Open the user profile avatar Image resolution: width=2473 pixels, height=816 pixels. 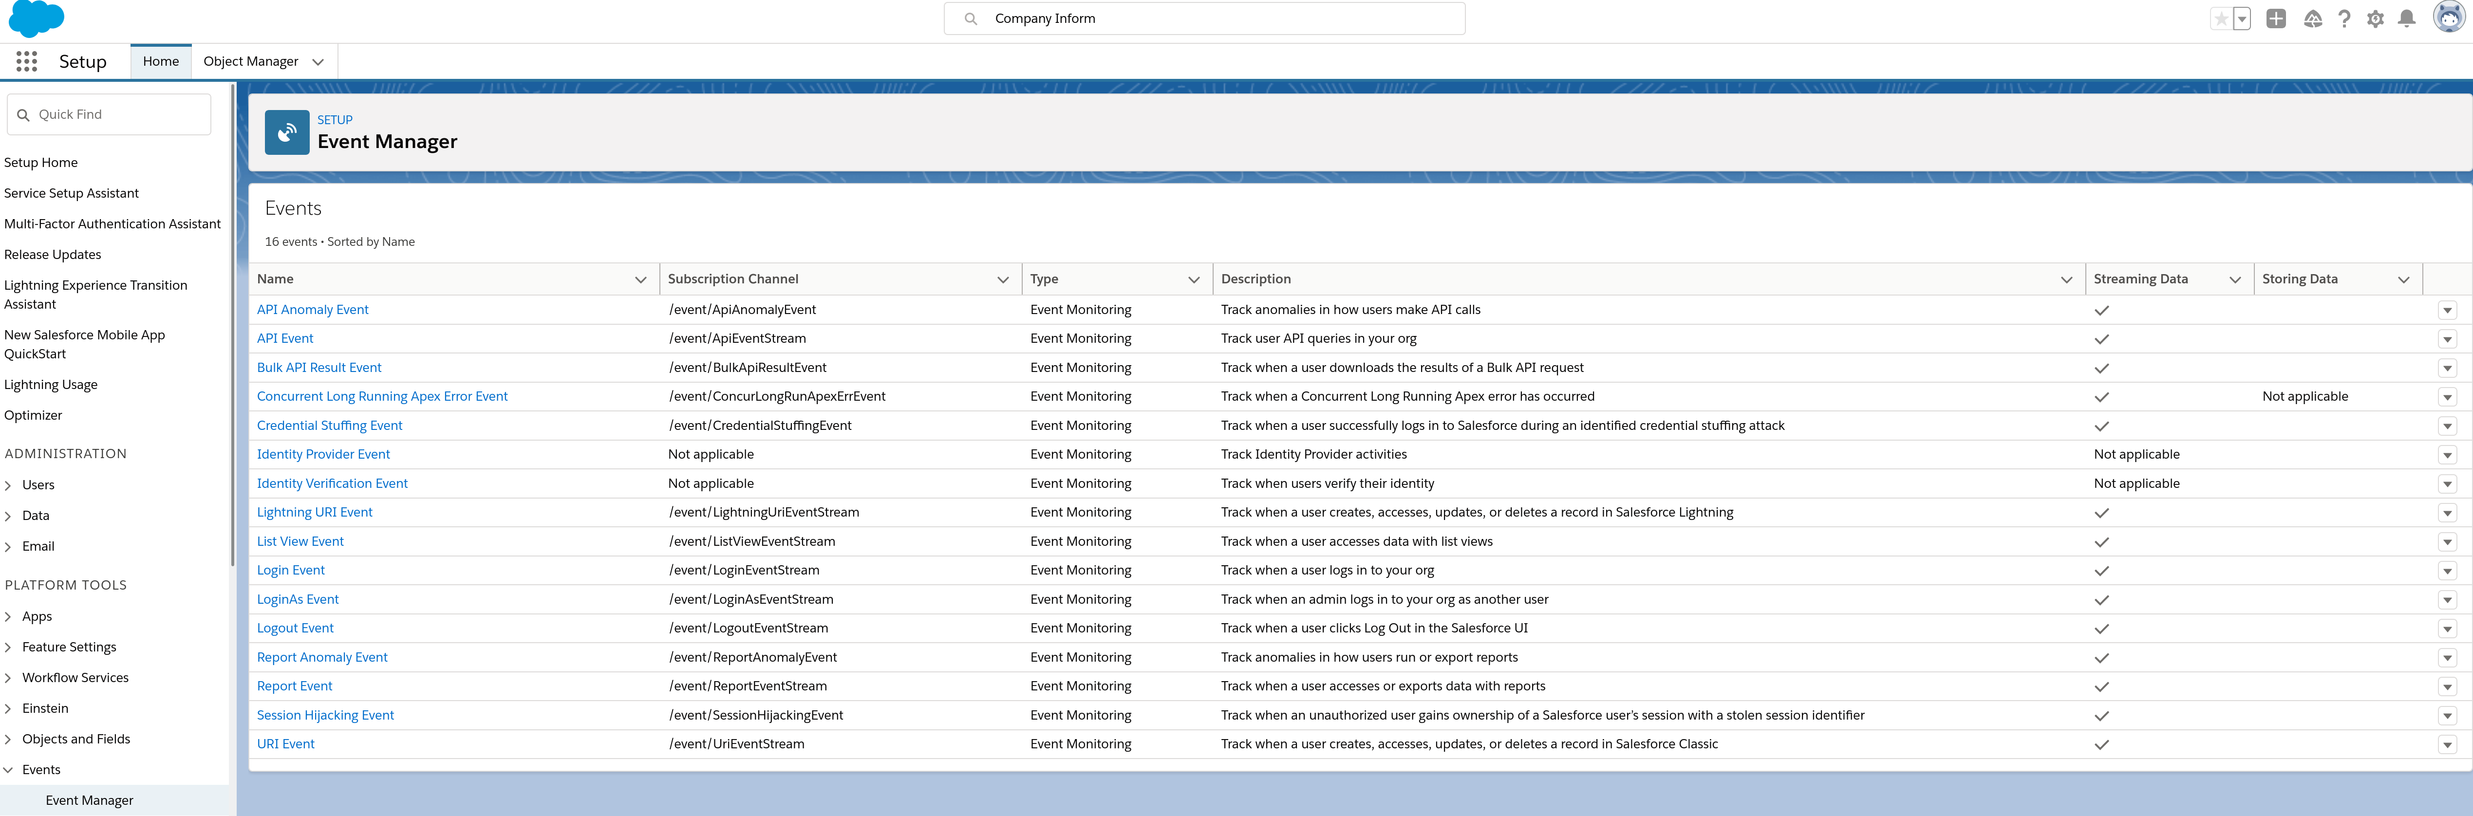click(2450, 17)
